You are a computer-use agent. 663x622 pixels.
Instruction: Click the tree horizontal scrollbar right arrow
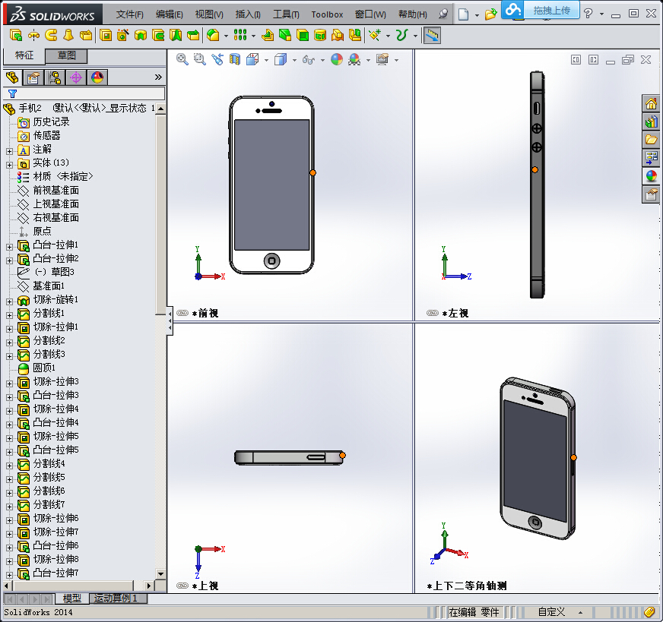click(149, 586)
